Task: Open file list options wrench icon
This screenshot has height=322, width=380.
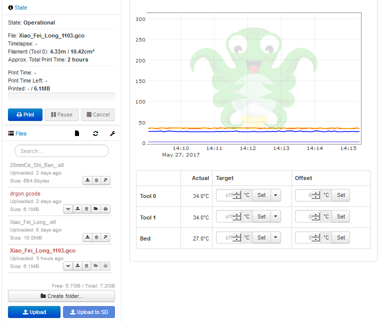Action: coord(112,133)
